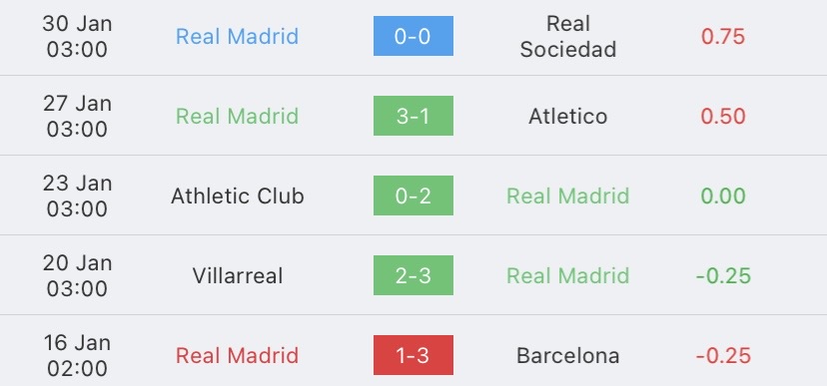Image resolution: width=827 pixels, height=386 pixels.
Task: Click the green 0.00 handicap value
Action: pos(723,195)
